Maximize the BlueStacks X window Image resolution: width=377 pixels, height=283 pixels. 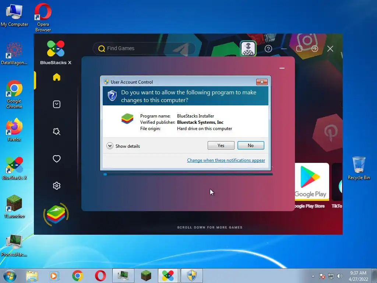pyautogui.click(x=299, y=49)
